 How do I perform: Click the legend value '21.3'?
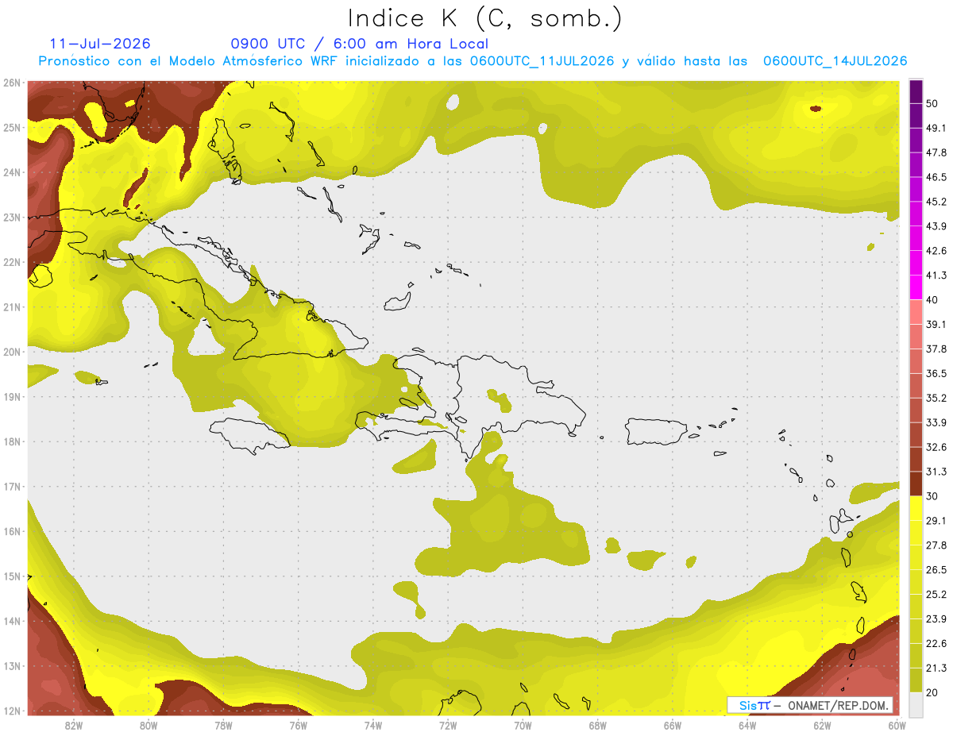936,669
